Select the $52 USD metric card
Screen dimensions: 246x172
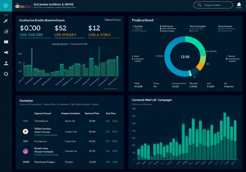[69, 31]
